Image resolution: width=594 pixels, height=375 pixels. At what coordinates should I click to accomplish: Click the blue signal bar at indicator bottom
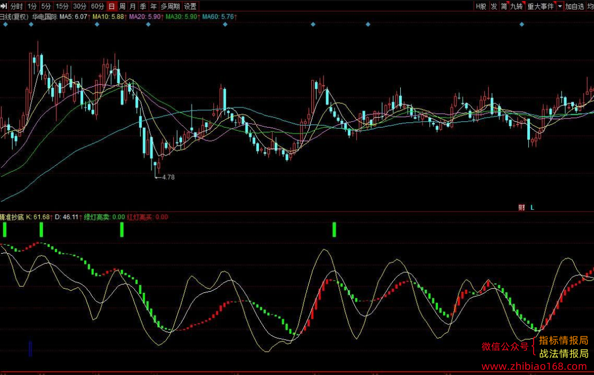point(30,349)
